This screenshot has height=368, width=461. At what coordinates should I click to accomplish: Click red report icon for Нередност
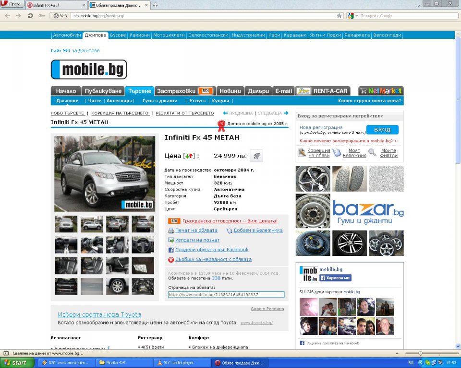pos(171,259)
